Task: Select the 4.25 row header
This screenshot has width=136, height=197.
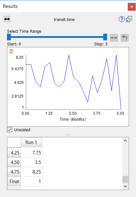Action: (14, 153)
